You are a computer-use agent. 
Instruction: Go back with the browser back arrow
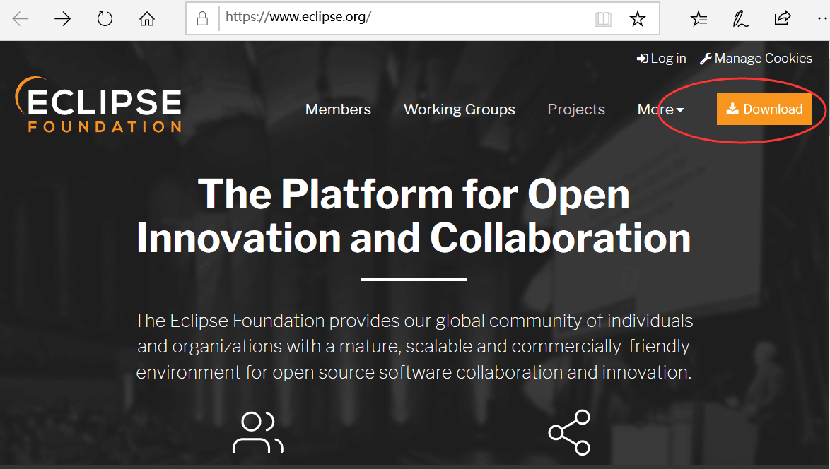[20, 20]
